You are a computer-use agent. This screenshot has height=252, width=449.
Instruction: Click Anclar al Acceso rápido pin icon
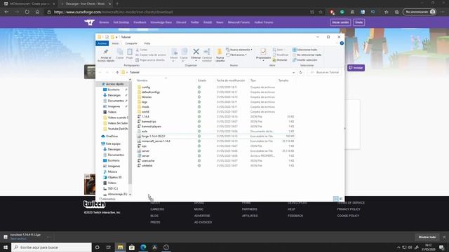(106, 52)
